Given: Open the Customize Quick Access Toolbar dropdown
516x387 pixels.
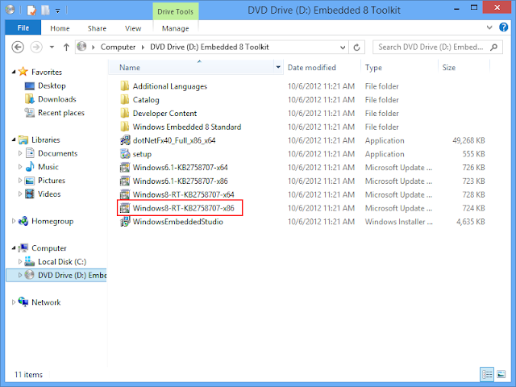Looking at the screenshot, I should point(57,10).
